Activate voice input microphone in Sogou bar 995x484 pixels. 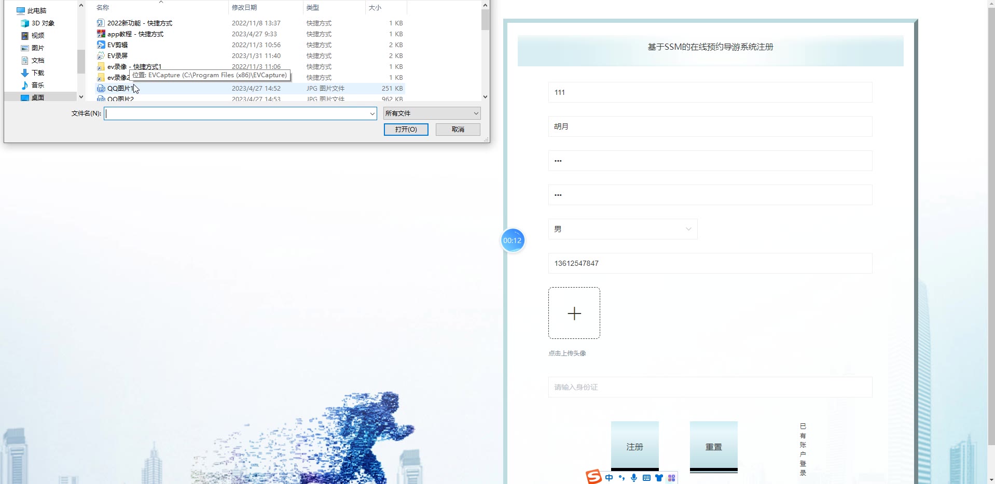pyautogui.click(x=634, y=478)
